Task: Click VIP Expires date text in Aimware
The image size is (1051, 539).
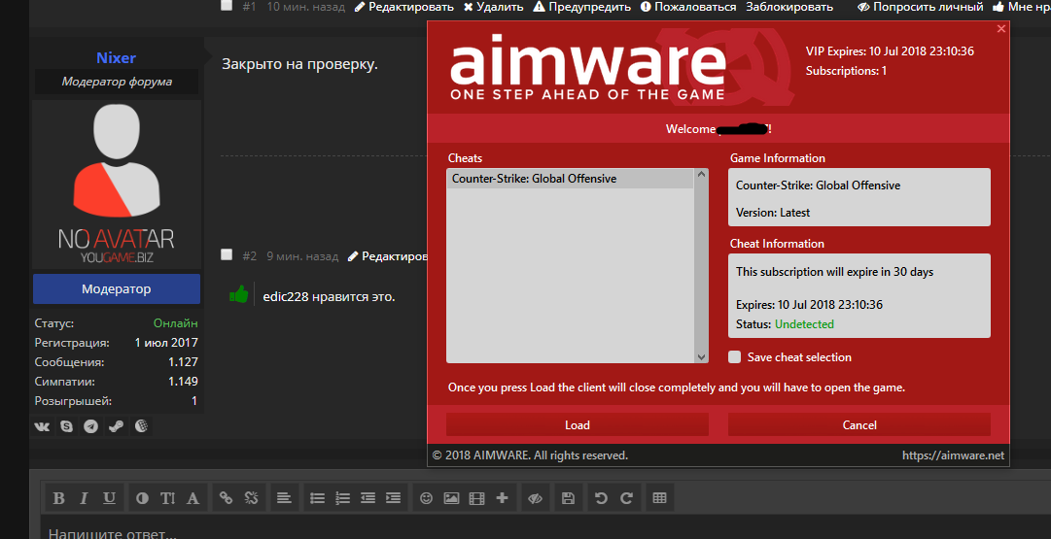Action: click(890, 51)
